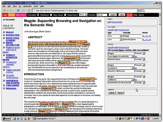Click the (h) marker after 'a tool that assists users…web resources'

(79, 44)
